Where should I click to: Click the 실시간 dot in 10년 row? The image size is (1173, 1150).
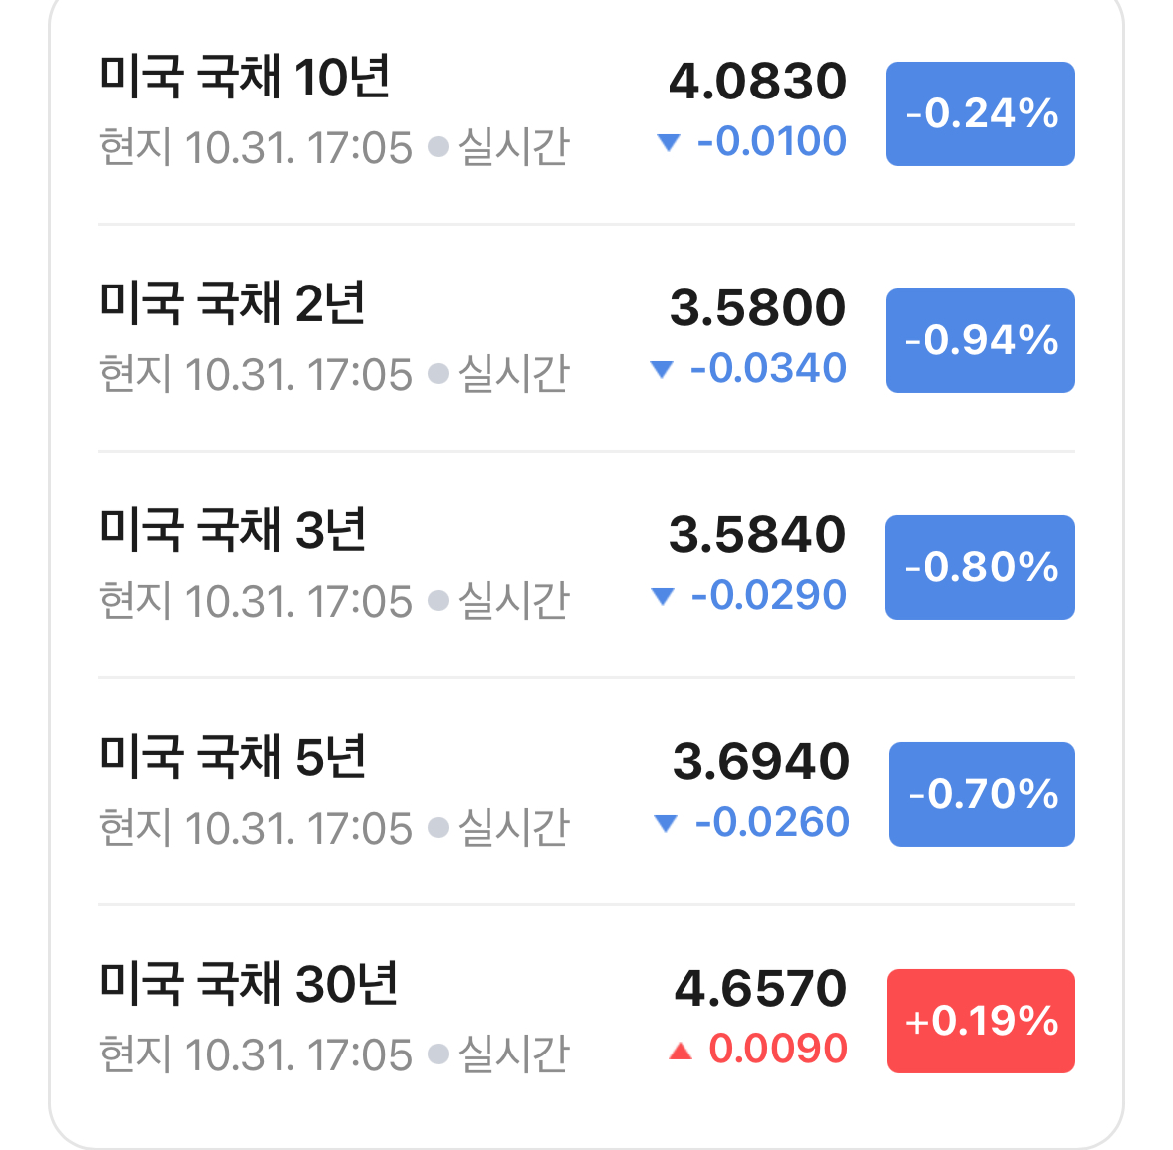(x=438, y=146)
